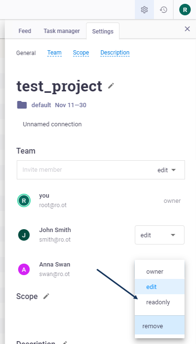Screen dimensions: 196x344
Task: Switch to the Feed tab
Action: pyautogui.click(x=25, y=31)
